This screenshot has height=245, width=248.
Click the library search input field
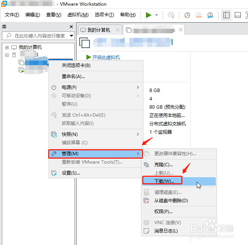(38, 36)
